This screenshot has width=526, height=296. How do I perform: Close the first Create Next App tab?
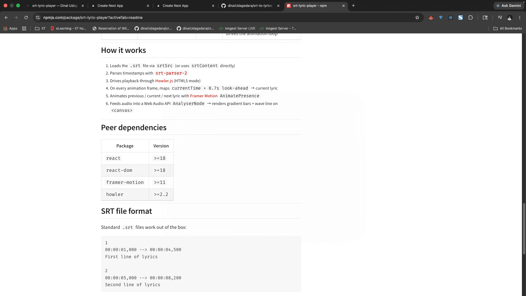pyautogui.click(x=148, y=6)
